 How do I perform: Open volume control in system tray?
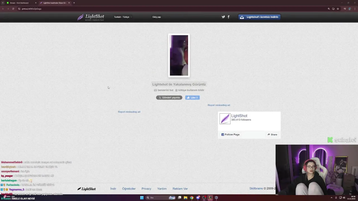click(x=344, y=198)
